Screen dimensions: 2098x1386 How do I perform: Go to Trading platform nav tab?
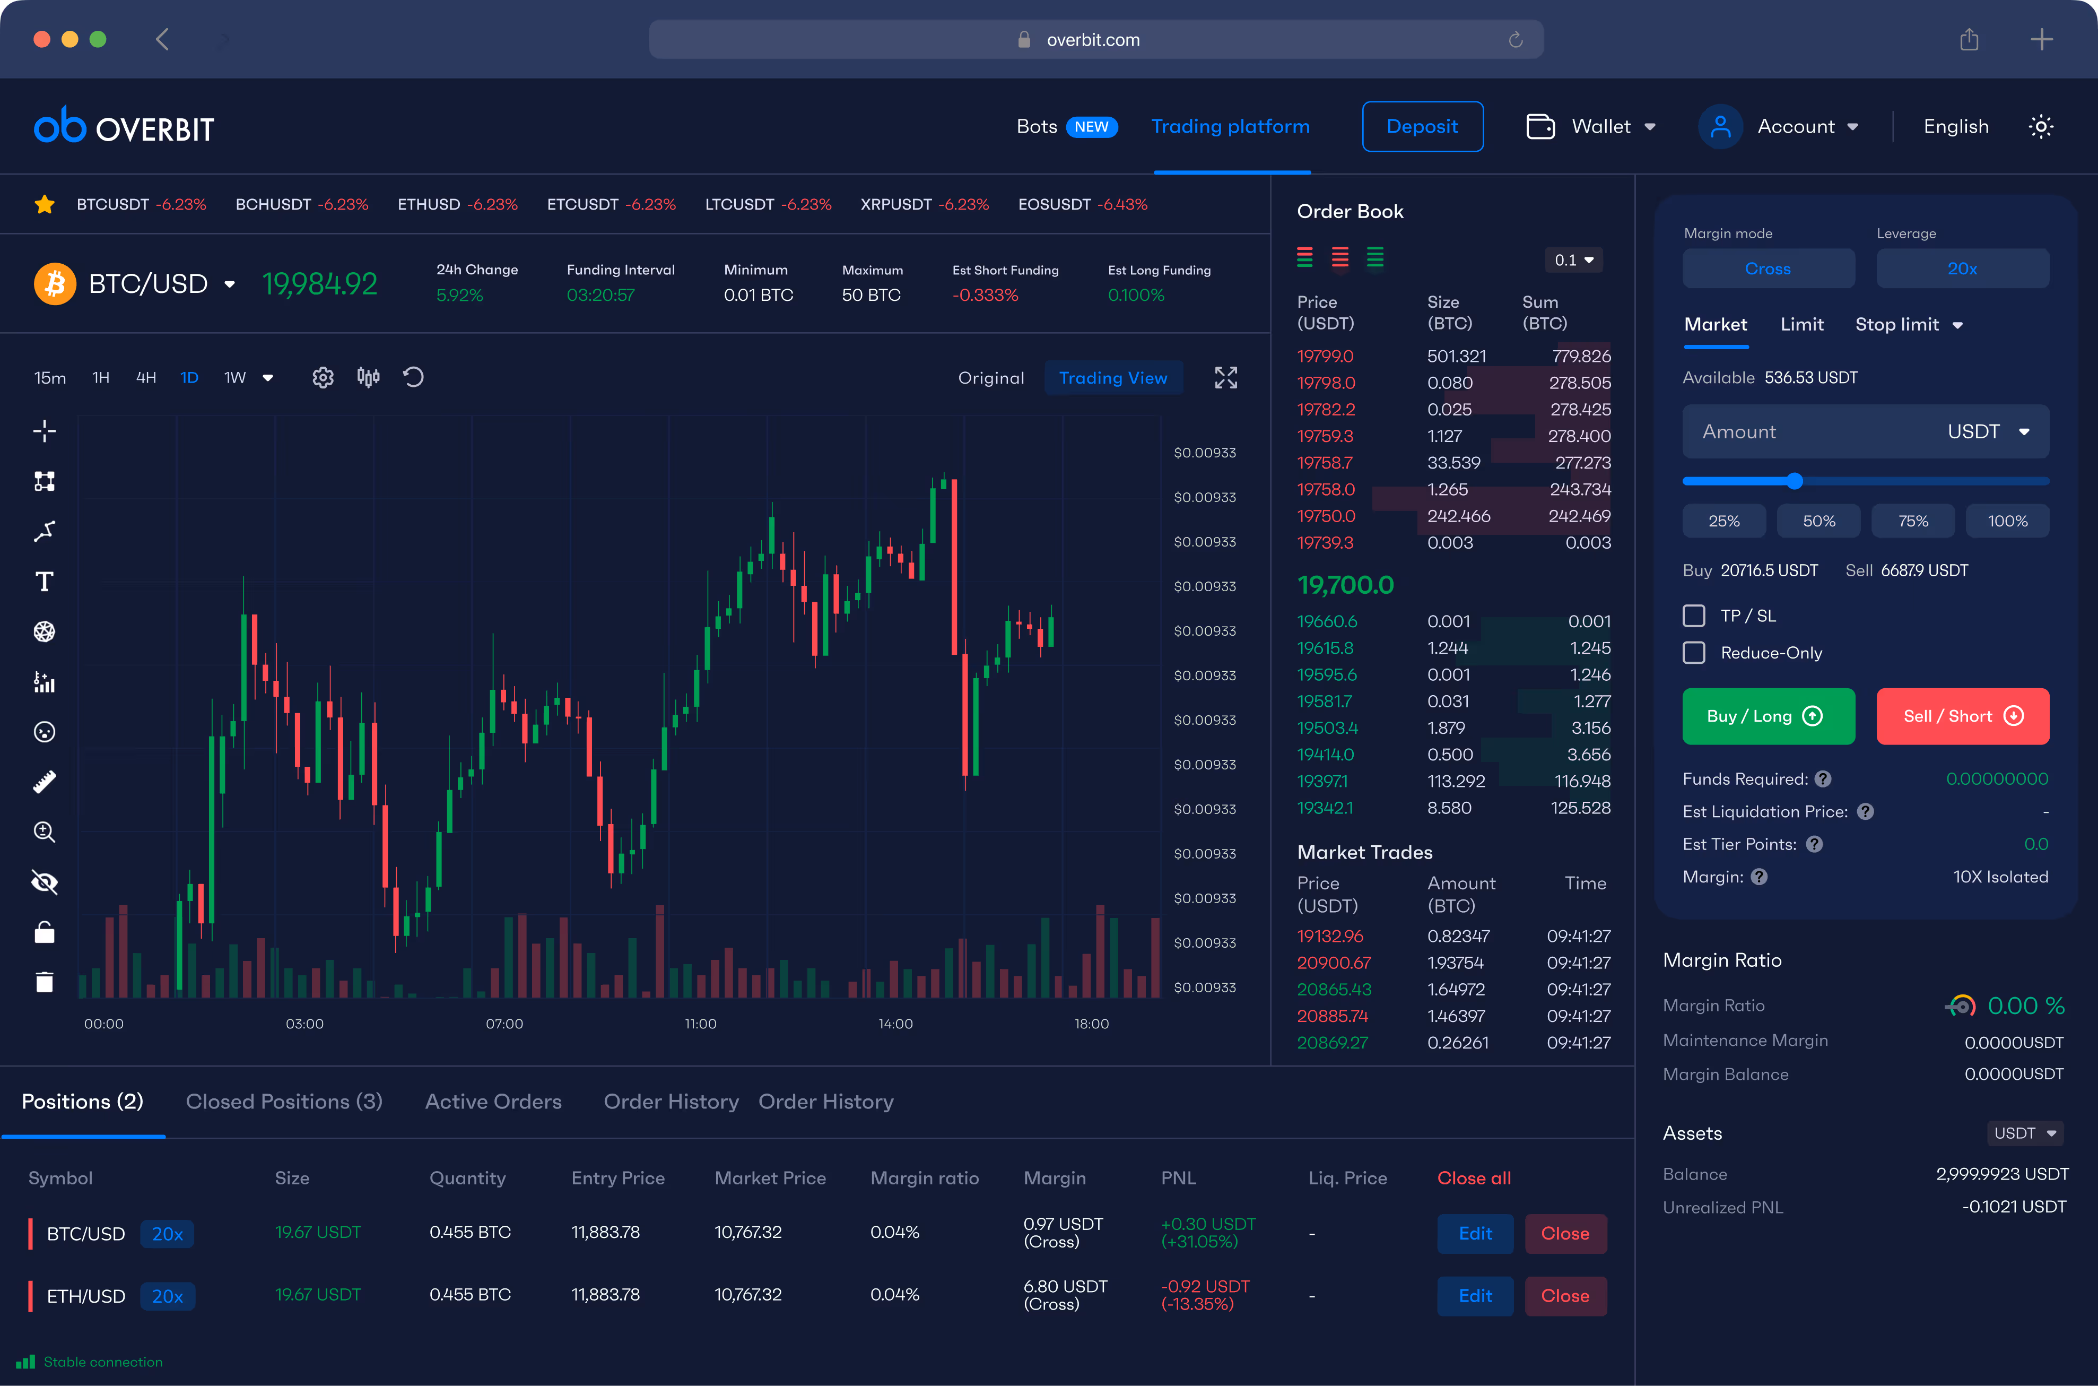pyautogui.click(x=1230, y=126)
